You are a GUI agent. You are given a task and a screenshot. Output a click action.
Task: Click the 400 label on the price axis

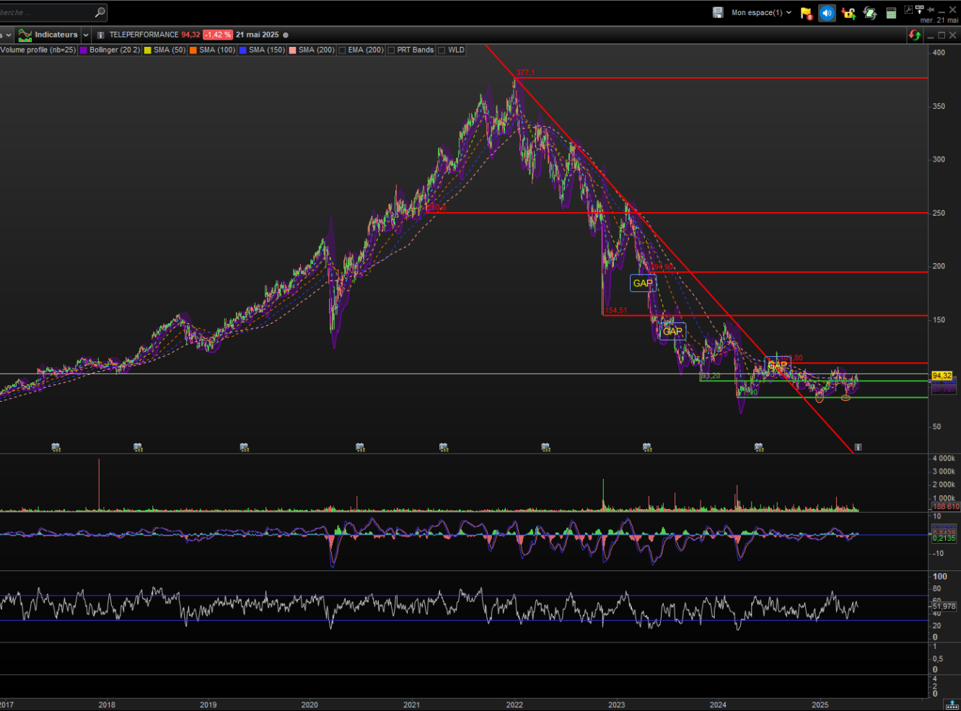pos(939,53)
